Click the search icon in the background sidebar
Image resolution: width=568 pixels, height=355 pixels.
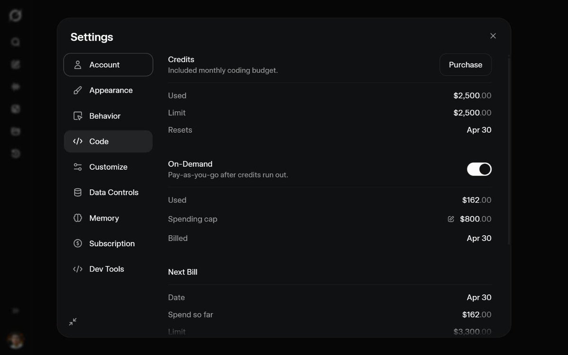tap(16, 42)
